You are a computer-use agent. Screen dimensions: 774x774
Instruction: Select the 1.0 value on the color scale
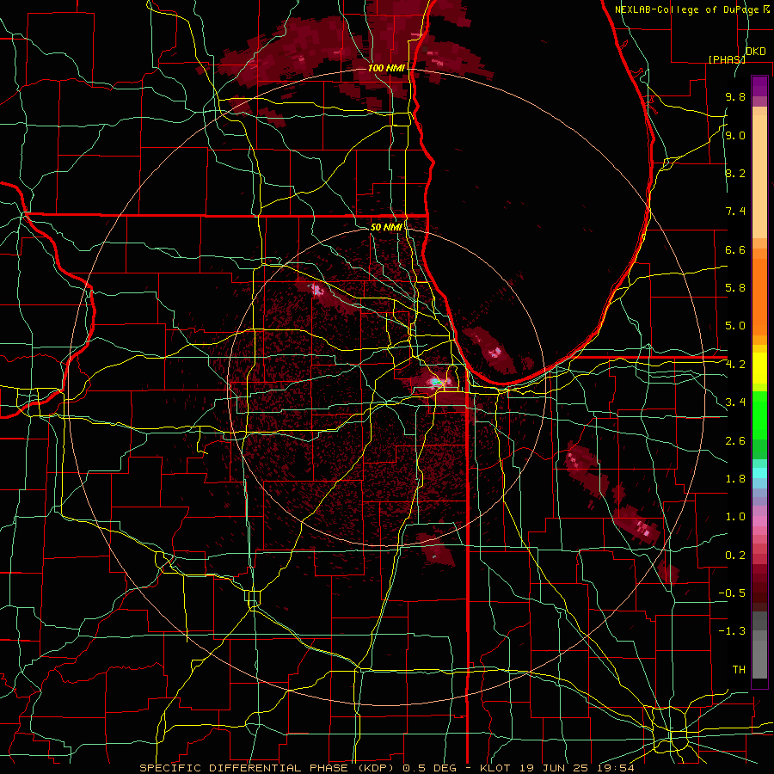tap(735, 517)
